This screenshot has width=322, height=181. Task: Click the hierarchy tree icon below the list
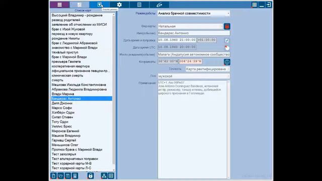[104, 175]
